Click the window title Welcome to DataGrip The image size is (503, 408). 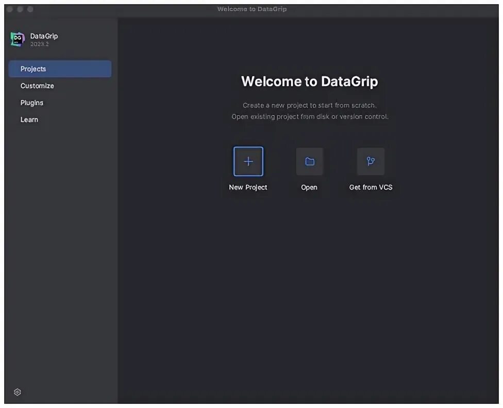coord(252,9)
